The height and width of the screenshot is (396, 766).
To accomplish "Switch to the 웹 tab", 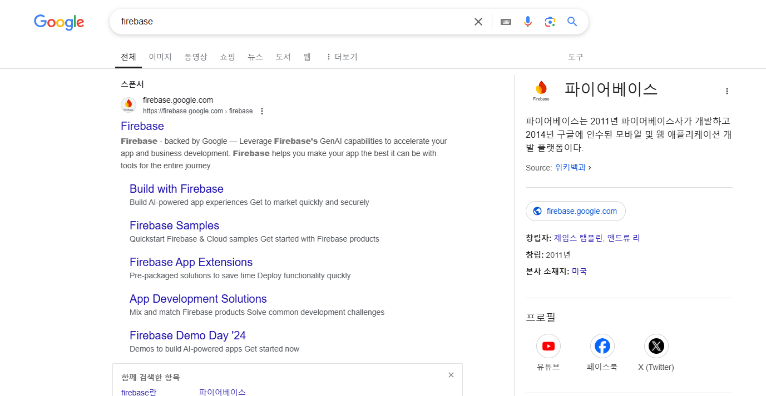I will pyautogui.click(x=307, y=57).
